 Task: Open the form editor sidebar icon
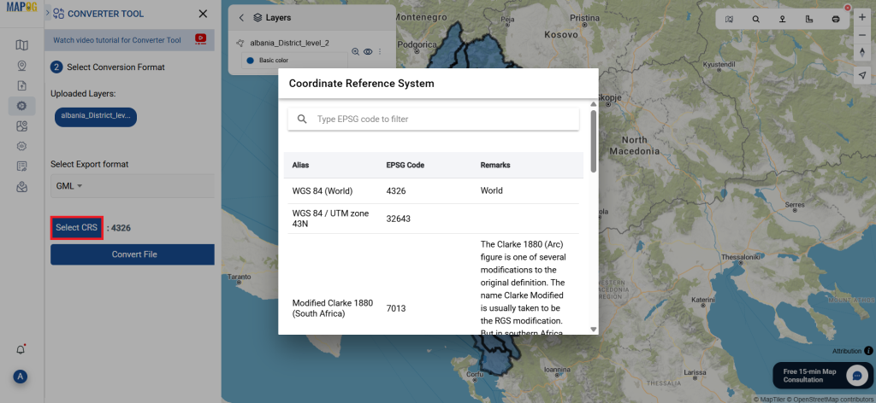[21, 166]
